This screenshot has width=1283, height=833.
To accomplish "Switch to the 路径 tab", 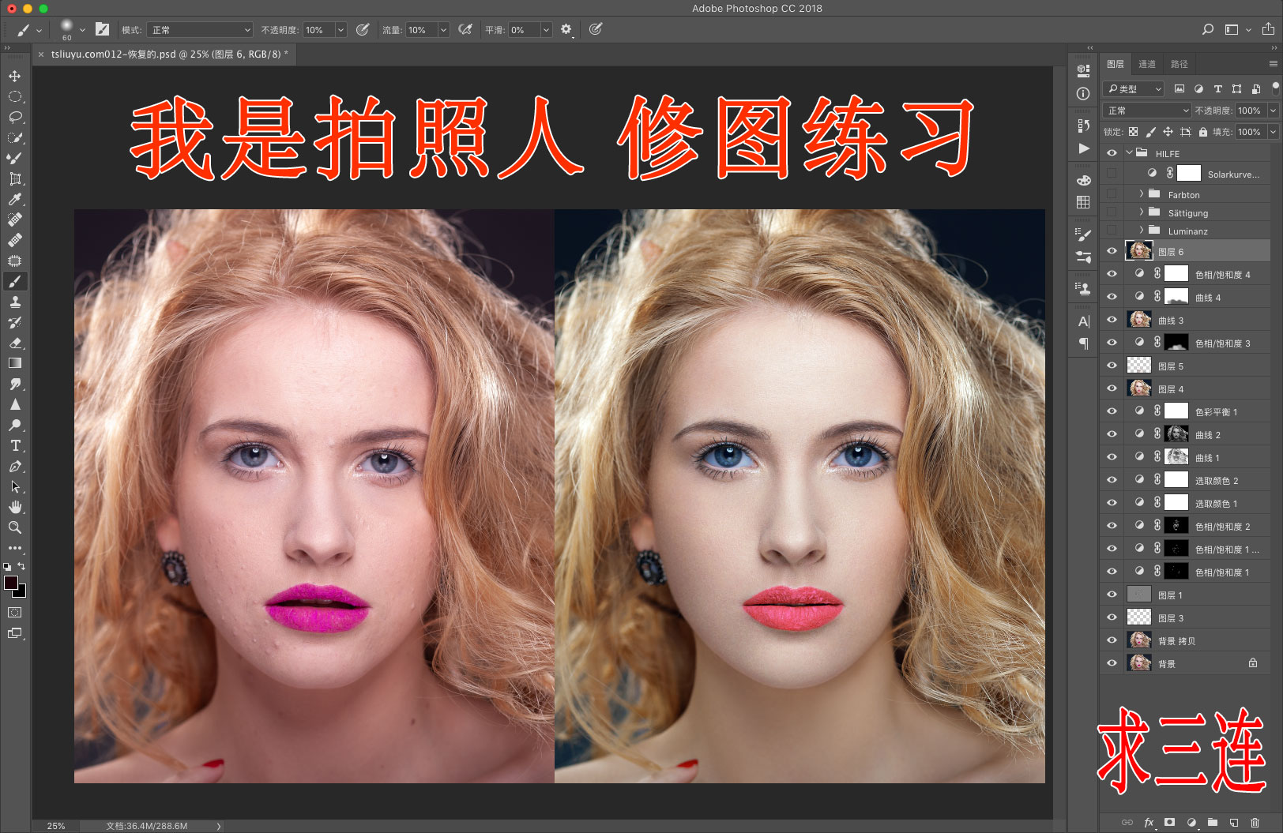I will click(x=1179, y=64).
